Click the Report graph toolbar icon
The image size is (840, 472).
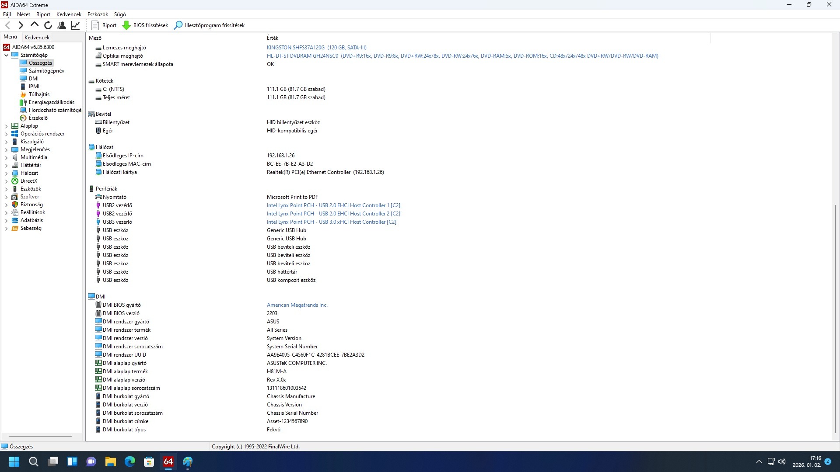pos(75,25)
